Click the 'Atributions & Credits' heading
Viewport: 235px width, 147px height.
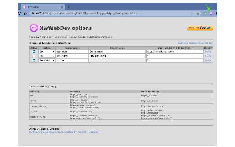tap(44, 129)
